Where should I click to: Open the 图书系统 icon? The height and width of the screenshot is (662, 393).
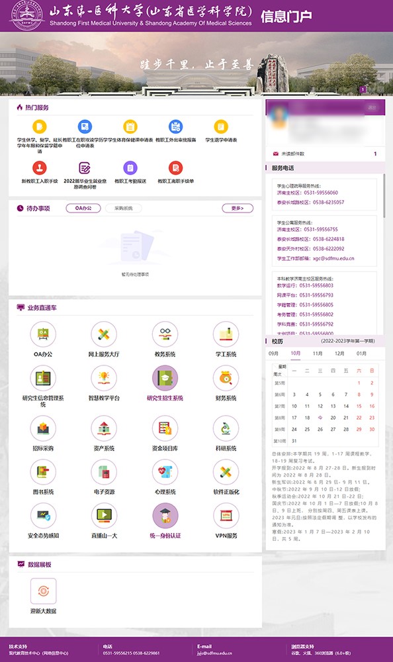point(43,472)
